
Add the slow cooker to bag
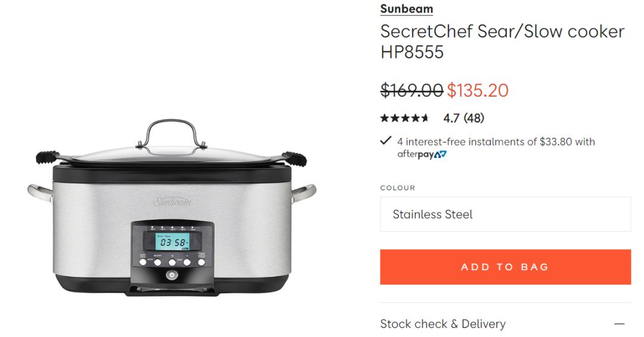coord(505,267)
